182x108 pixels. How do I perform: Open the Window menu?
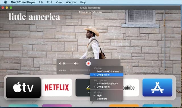pyautogui.click(x=71, y=2)
